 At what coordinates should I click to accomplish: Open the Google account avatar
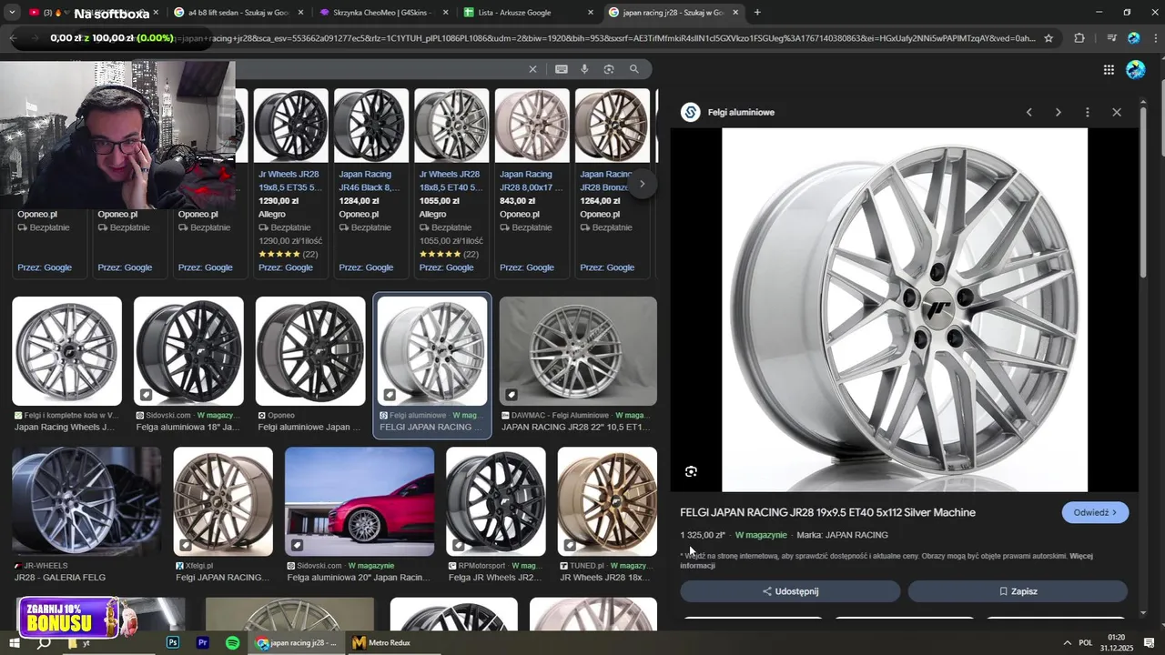(x=1136, y=70)
